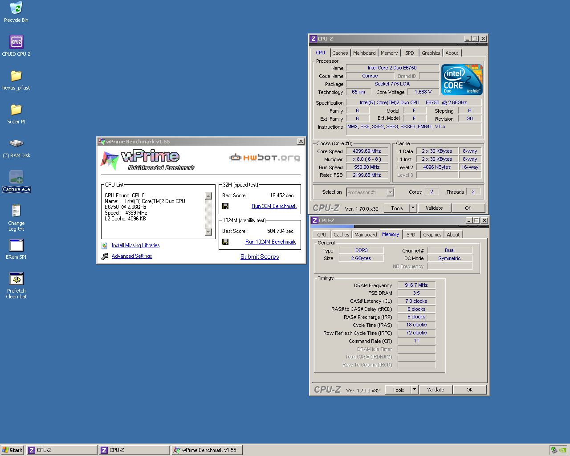Image resolution: width=570 pixels, height=456 pixels.
Task: Click the CPU-Z title bar icon in Memory window
Action: pyautogui.click(x=314, y=220)
